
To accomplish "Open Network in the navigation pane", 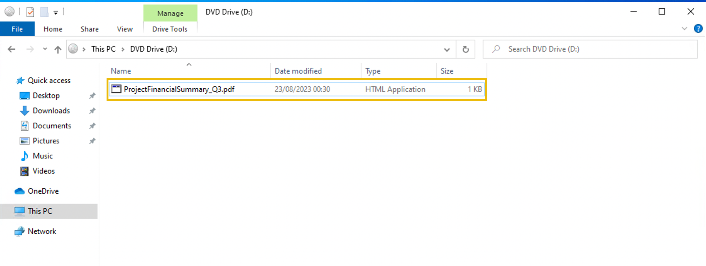I will click(42, 231).
